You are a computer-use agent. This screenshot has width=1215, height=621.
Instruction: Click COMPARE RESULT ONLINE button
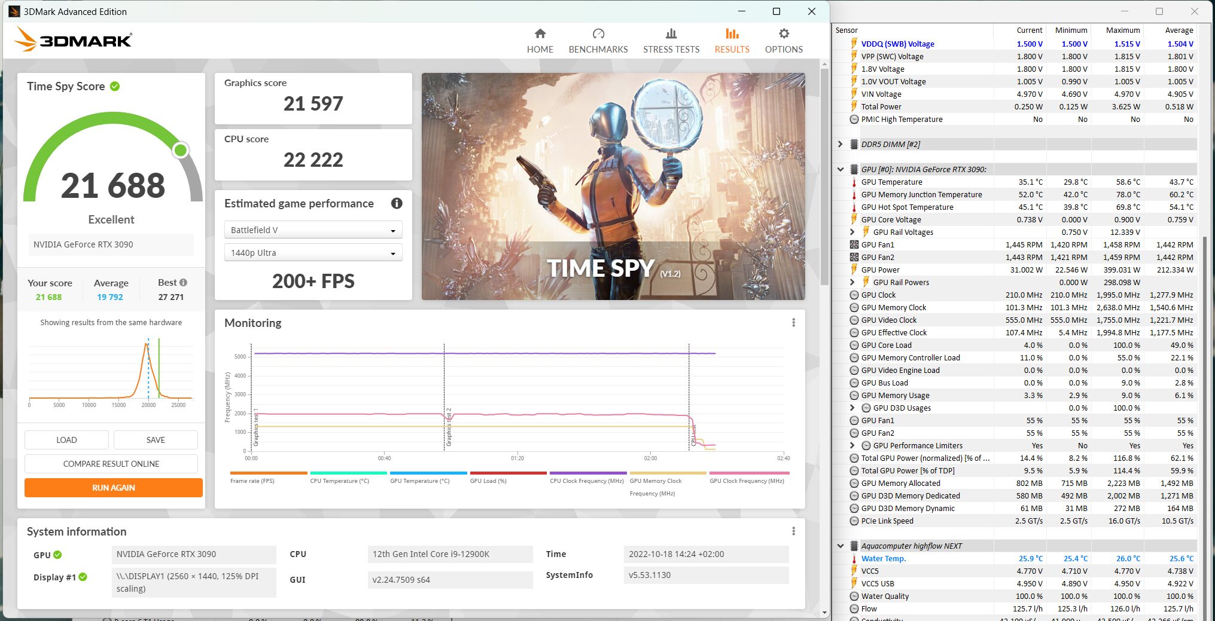[x=111, y=464]
